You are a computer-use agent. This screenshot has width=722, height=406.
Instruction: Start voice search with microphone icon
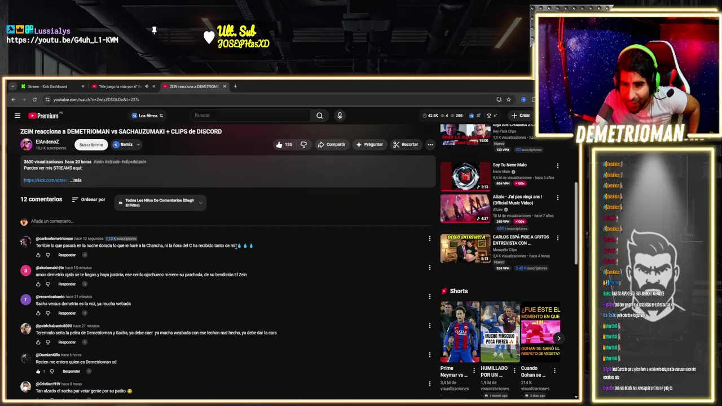pyautogui.click(x=340, y=116)
